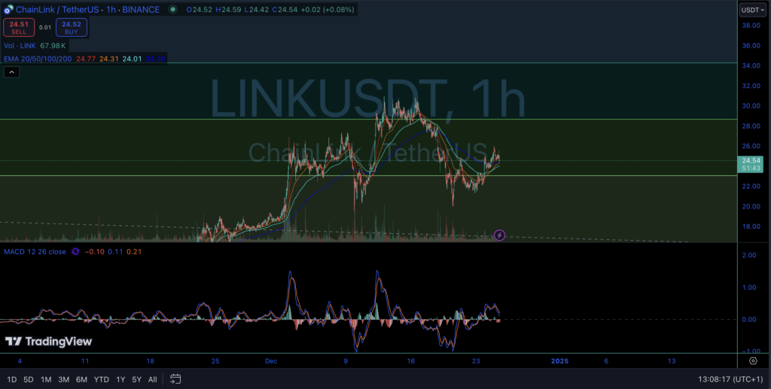Click the 24.31 EMA 50 value

pyautogui.click(x=108, y=59)
